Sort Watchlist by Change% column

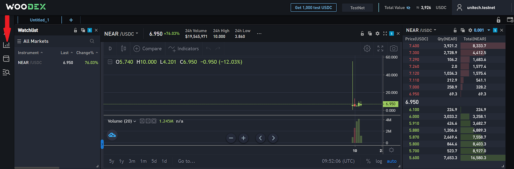pos(87,53)
